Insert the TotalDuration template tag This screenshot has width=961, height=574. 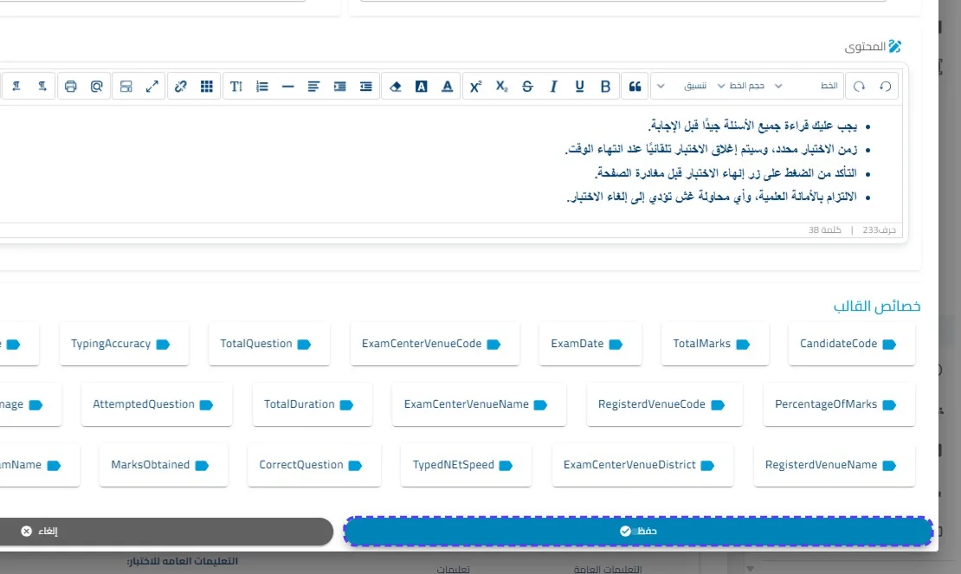point(312,404)
